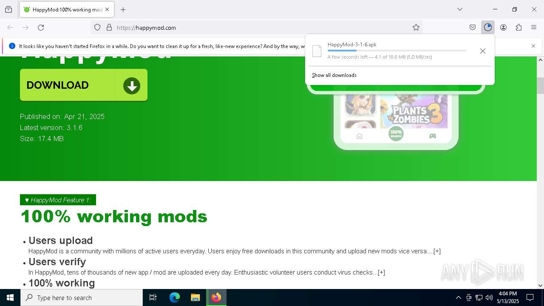The image size is (544, 306).
Task: Launch Microsoft Edge from taskbar
Action: 175,297
